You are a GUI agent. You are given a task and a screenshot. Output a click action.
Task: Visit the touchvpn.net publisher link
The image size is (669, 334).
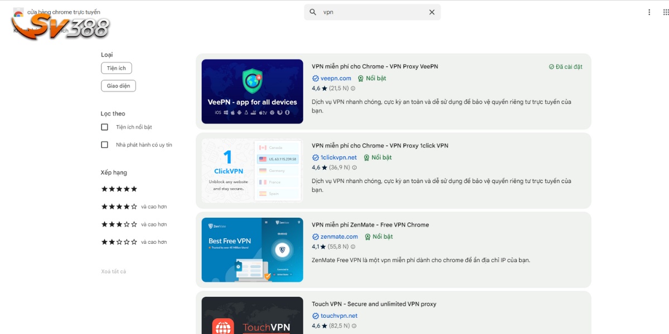[x=339, y=316]
